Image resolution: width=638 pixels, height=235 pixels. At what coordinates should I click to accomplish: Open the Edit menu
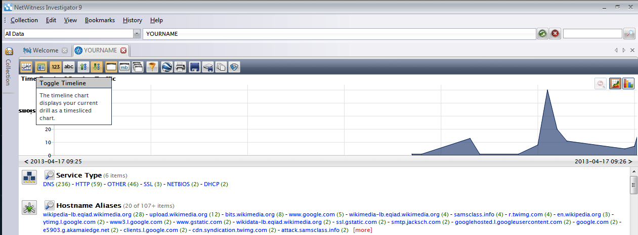coord(51,20)
